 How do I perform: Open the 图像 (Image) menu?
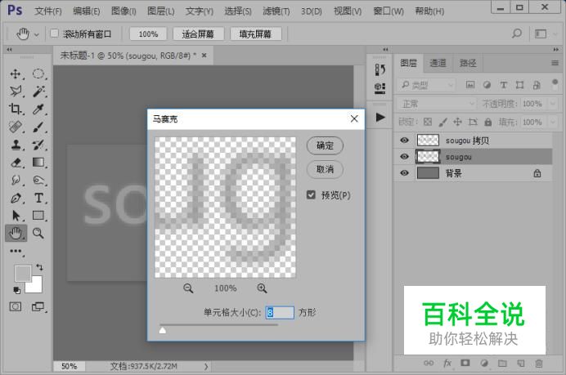coord(124,11)
